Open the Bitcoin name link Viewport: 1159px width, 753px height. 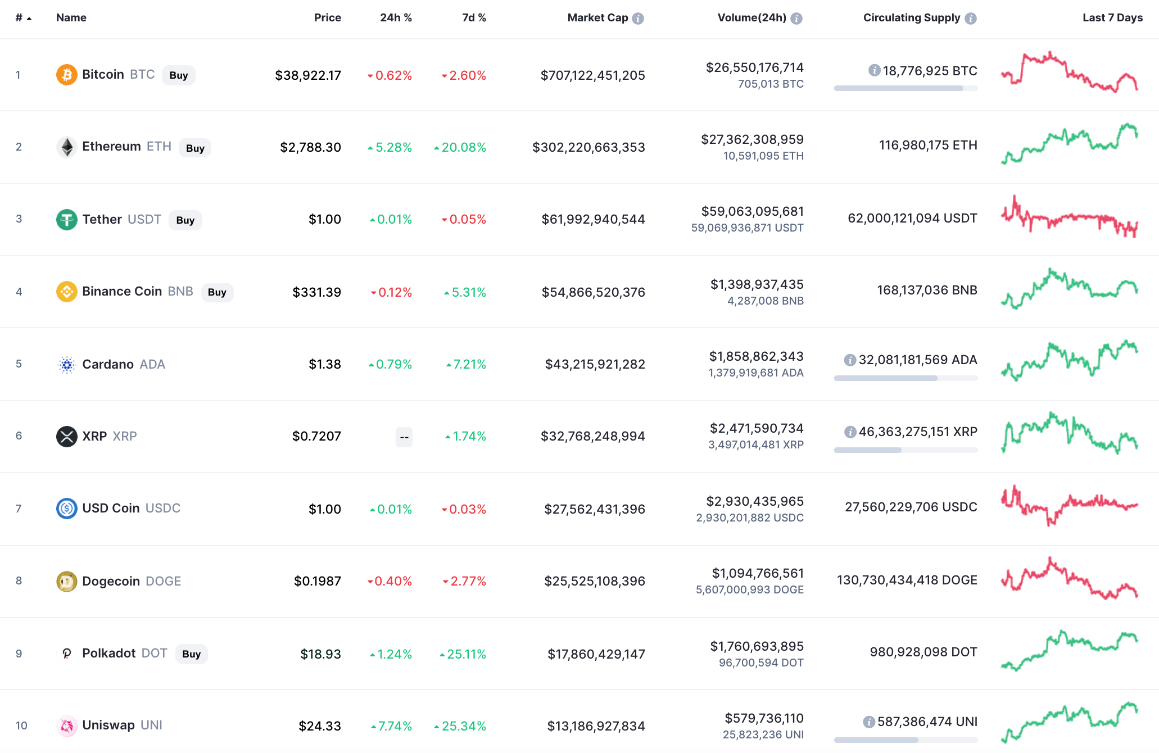tap(103, 74)
